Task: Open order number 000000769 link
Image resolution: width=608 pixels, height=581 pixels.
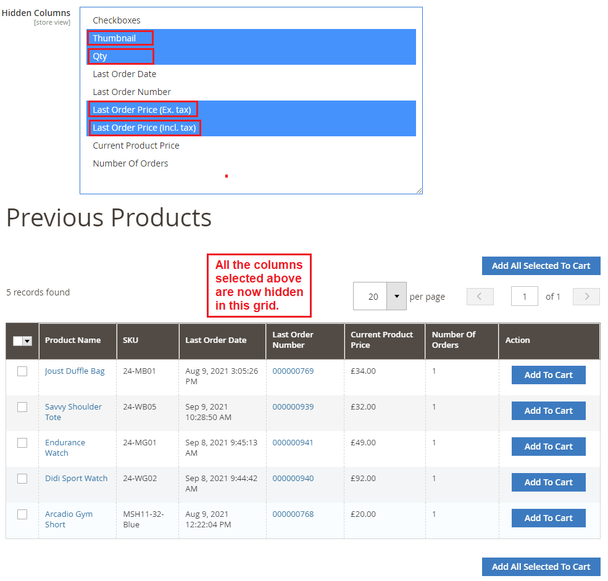Action: click(293, 371)
